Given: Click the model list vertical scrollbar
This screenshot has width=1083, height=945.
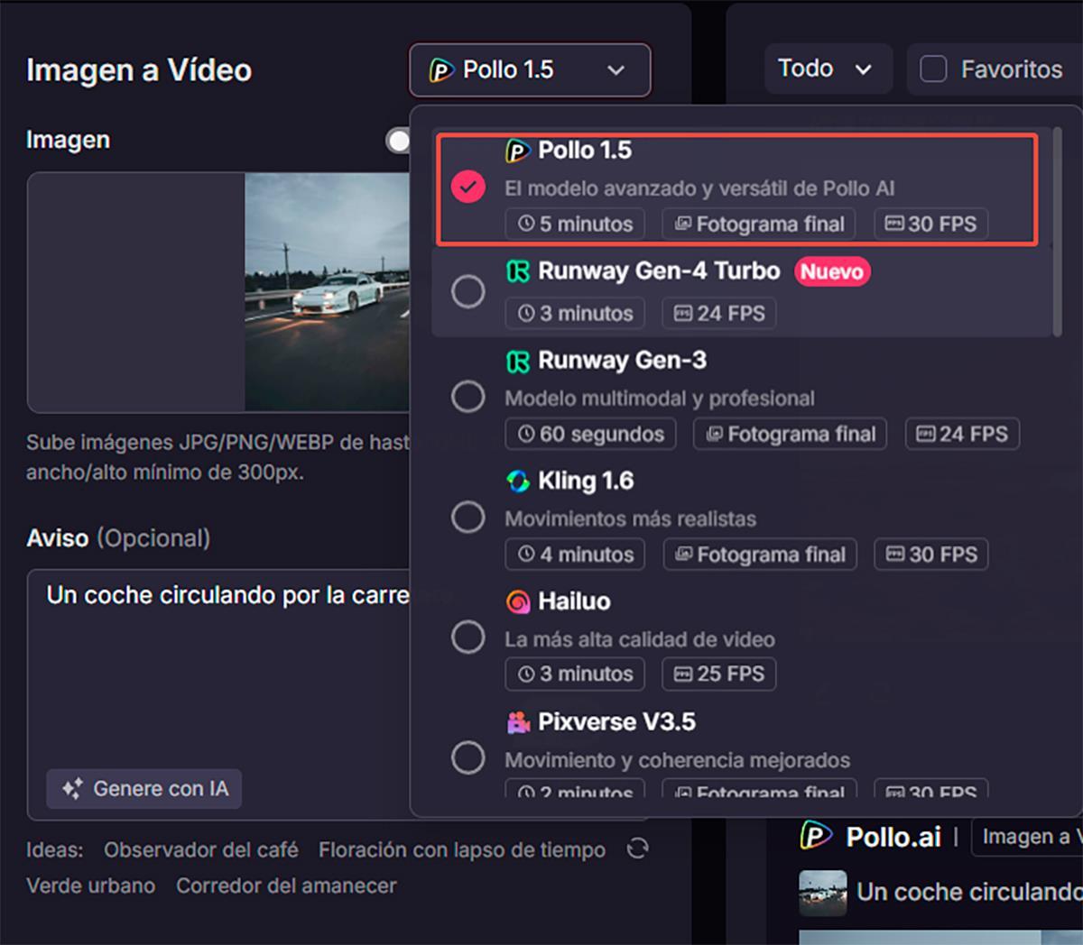Looking at the screenshot, I should (1057, 233).
